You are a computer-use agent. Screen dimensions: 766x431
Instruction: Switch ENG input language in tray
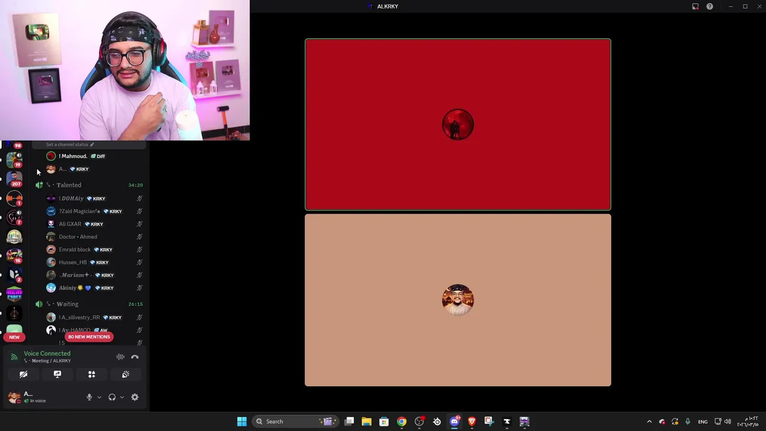[703, 421]
